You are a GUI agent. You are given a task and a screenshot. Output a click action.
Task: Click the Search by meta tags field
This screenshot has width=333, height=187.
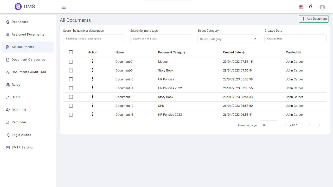[161, 38]
